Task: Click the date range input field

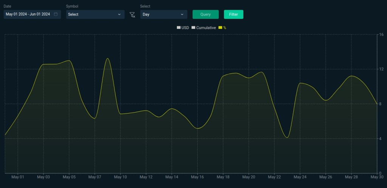Action: tap(28, 14)
